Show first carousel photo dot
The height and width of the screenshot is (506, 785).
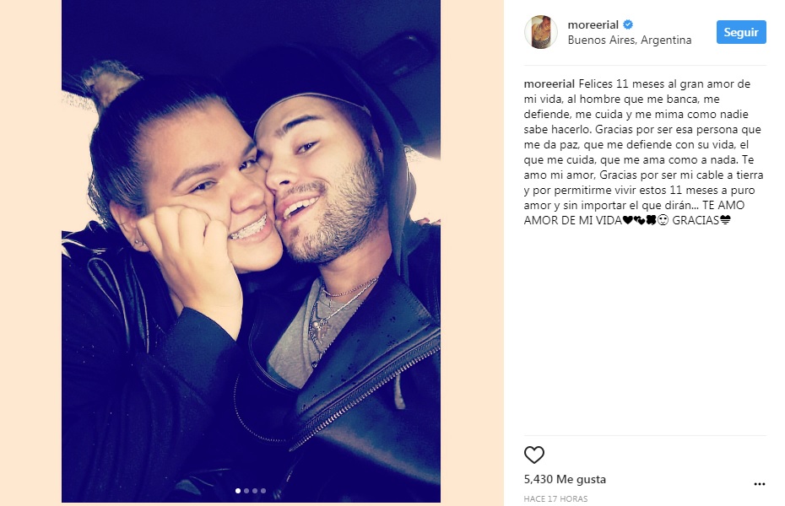tap(238, 491)
